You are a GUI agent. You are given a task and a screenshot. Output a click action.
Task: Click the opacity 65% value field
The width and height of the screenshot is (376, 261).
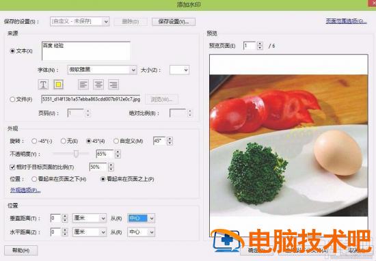coord(105,154)
